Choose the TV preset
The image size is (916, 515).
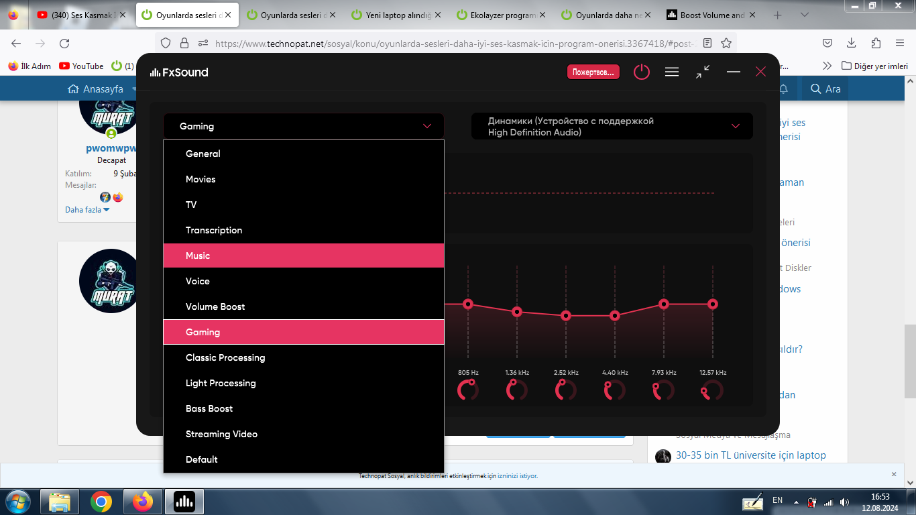303,205
